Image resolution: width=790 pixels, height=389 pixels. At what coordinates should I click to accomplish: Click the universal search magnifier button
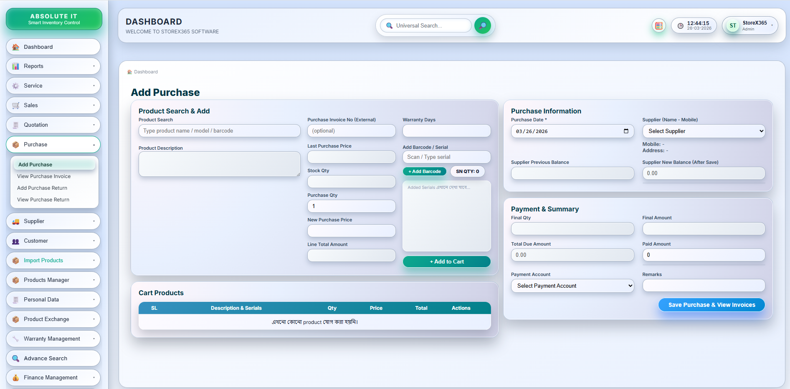pos(483,25)
